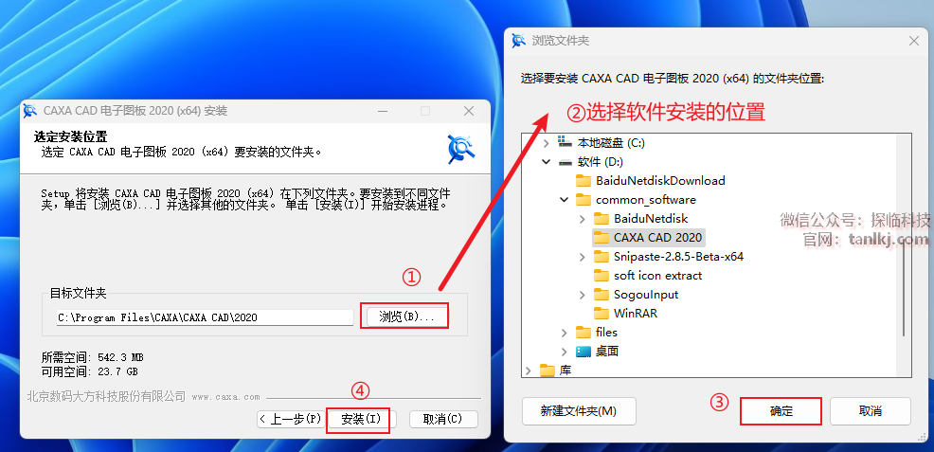The height and width of the screenshot is (452, 934).
Task: Click the BaiduNetdiskDownload folder icon
Action: coord(584,180)
